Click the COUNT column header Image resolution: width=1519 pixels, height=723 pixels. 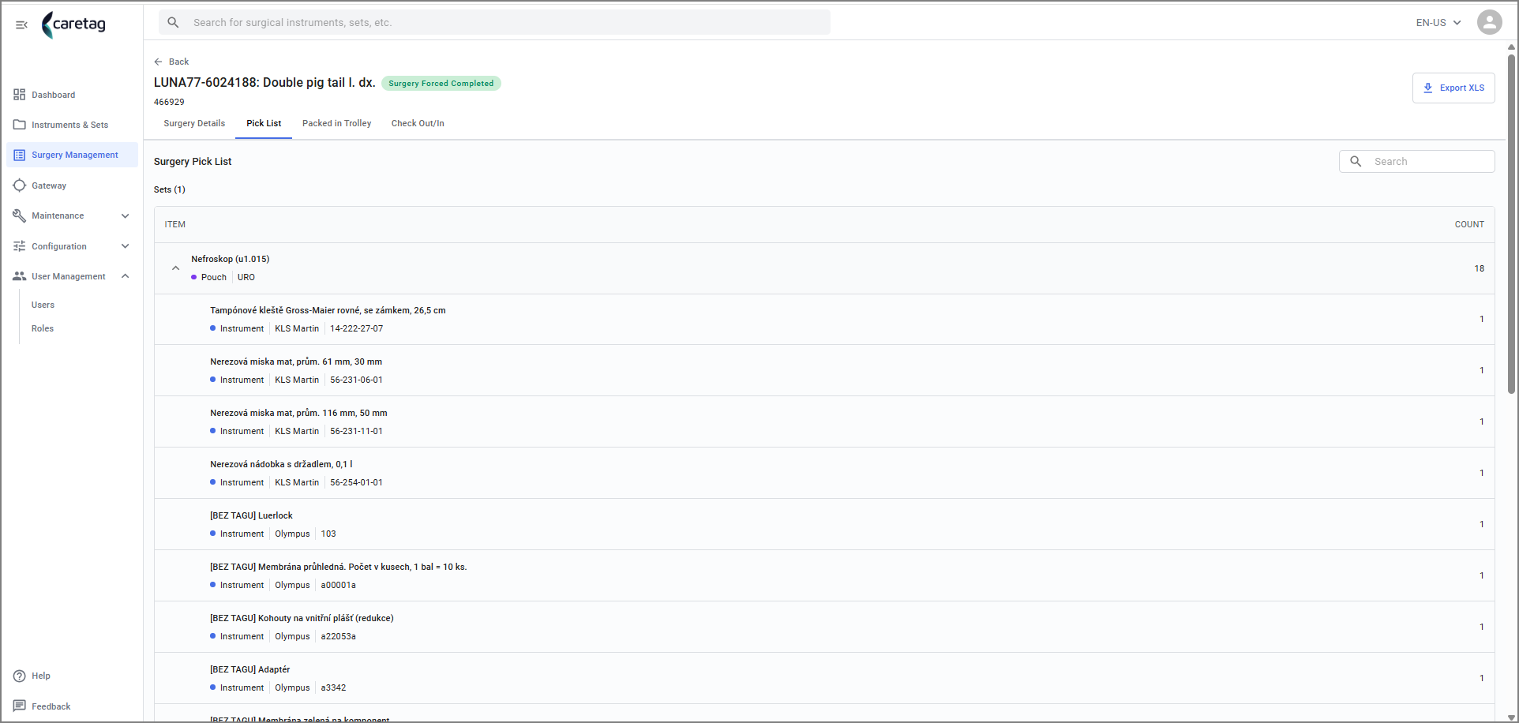[x=1469, y=224]
